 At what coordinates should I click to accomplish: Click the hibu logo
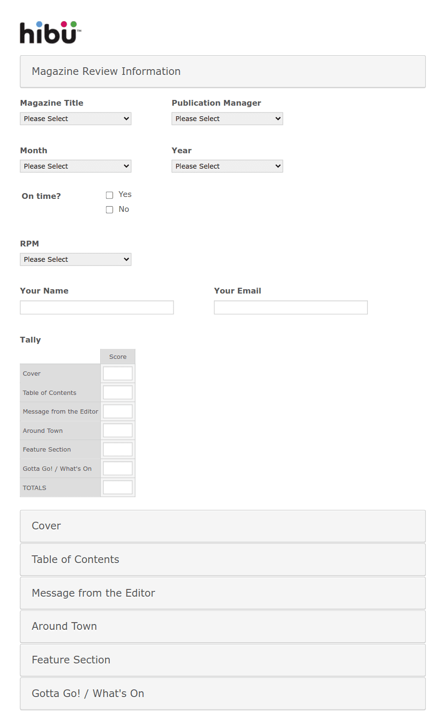click(50, 33)
